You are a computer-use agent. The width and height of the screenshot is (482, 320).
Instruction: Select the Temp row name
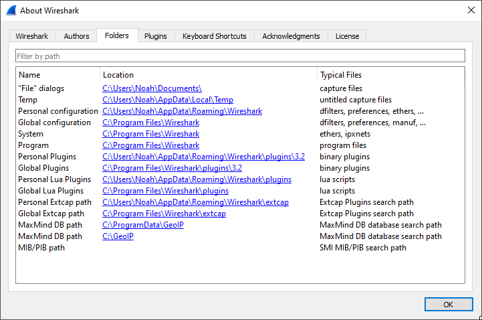pyautogui.click(x=27, y=100)
